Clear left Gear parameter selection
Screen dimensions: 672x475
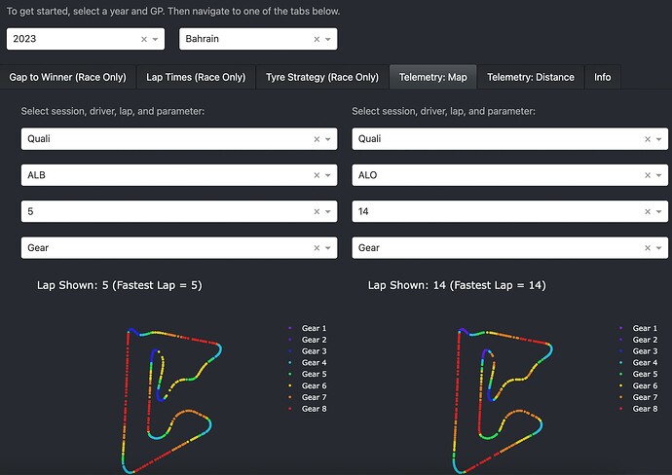tap(317, 248)
